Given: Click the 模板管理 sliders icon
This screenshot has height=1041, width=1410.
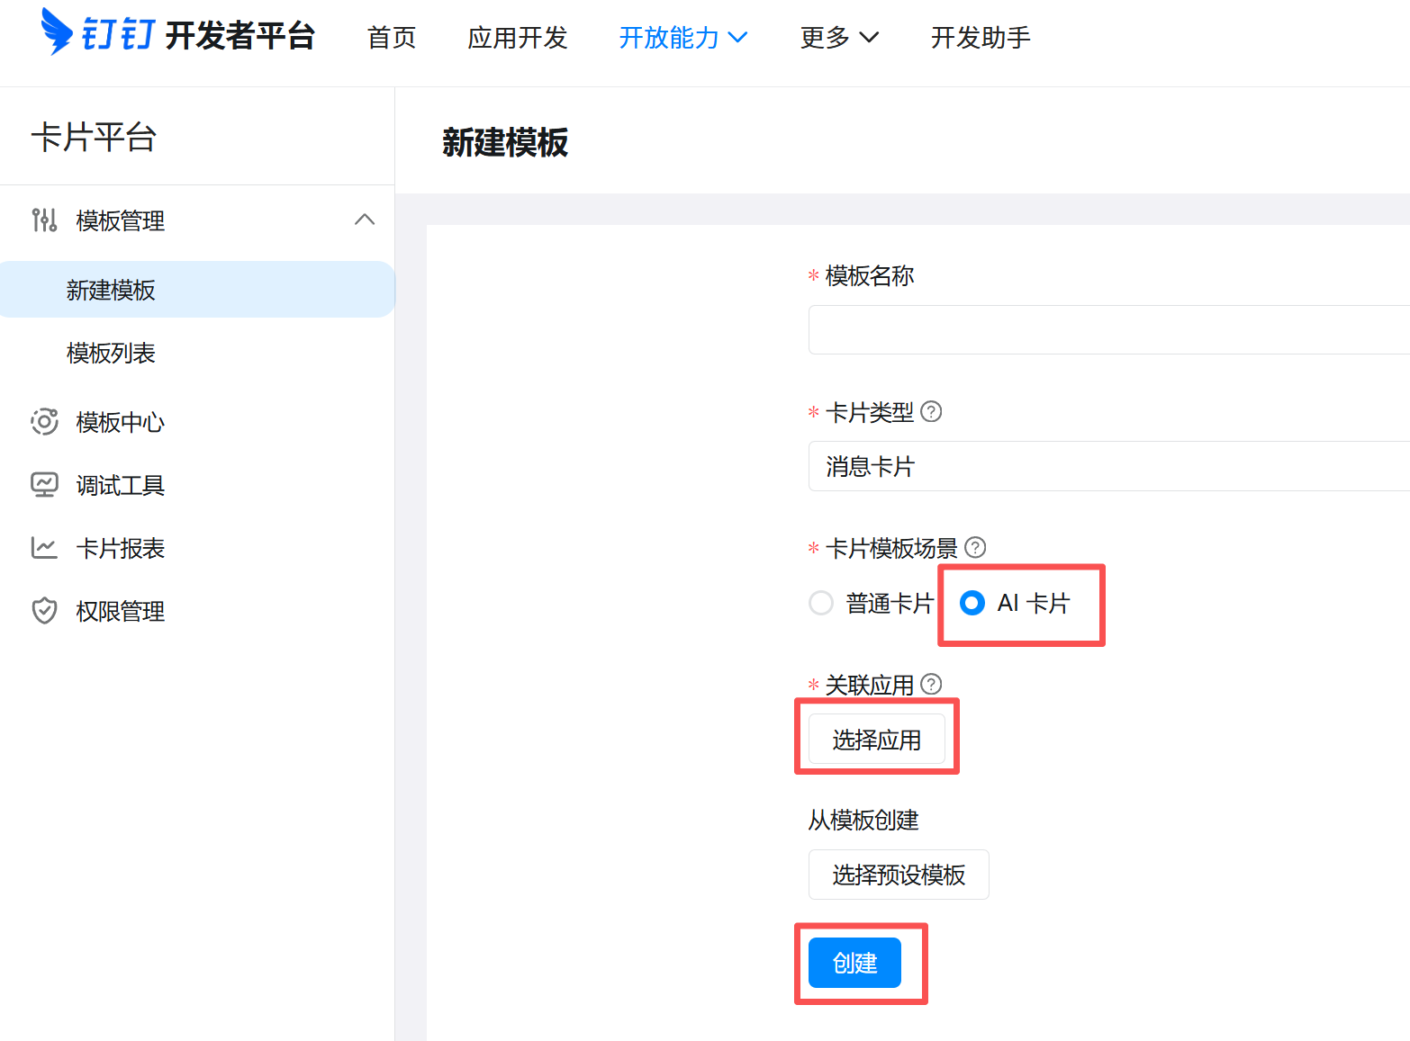Looking at the screenshot, I should pos(44,220).
